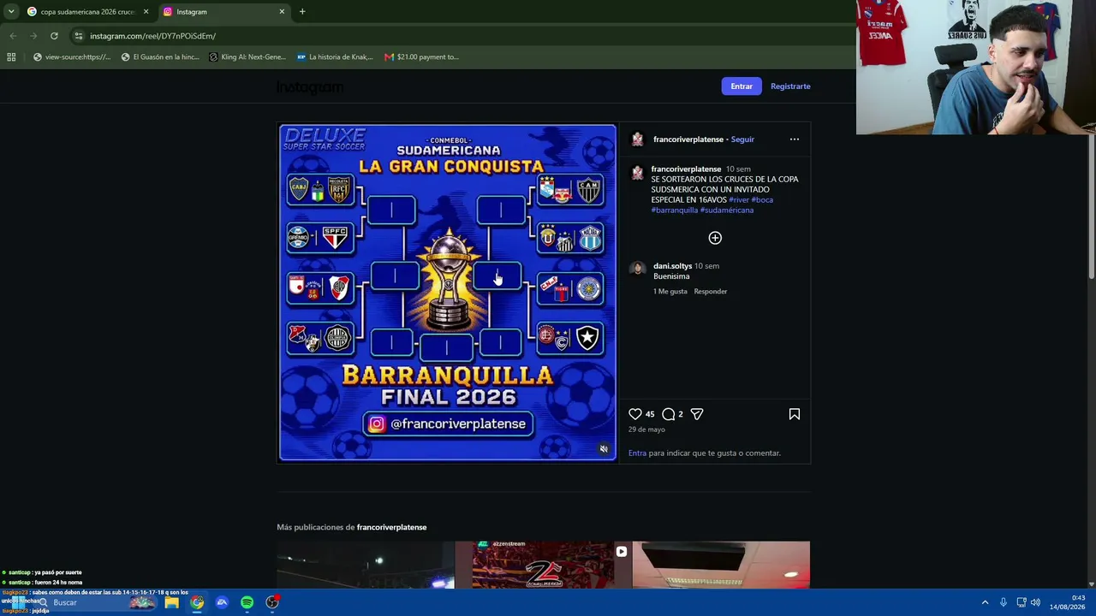Click the 45 likes count
Image resolution: width=1096 pixels, height=616 pixels.
click(650, 414)
